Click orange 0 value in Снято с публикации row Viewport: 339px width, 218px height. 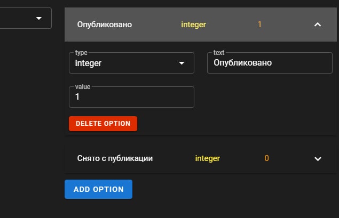pyautogui.click(x=266, y=159)
